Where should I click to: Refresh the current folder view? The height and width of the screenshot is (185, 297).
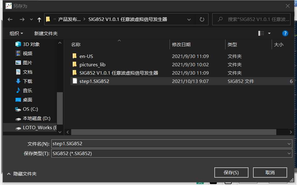(x=202, y=19)
